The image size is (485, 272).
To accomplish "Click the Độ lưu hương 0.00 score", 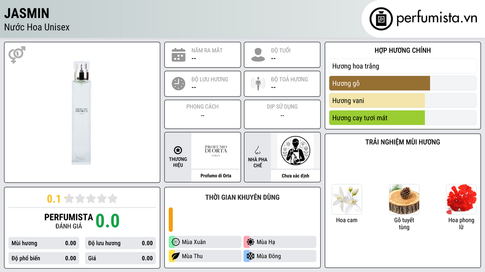I will pos(120,243).
